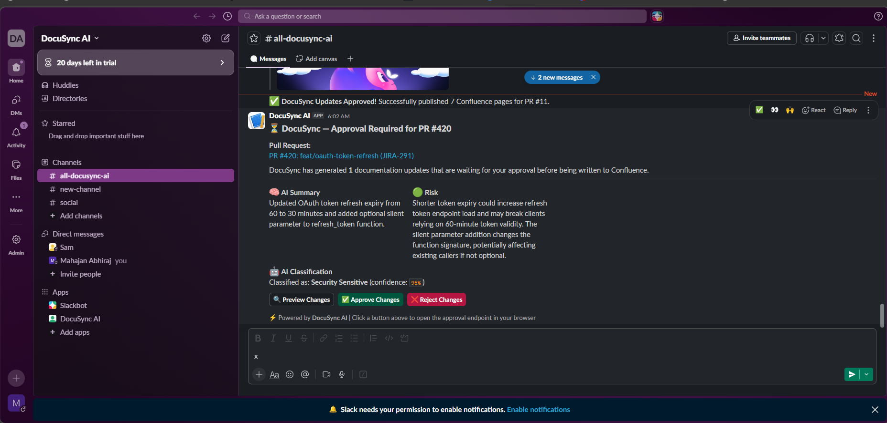Collapse the Channels section

coord(67,162)
